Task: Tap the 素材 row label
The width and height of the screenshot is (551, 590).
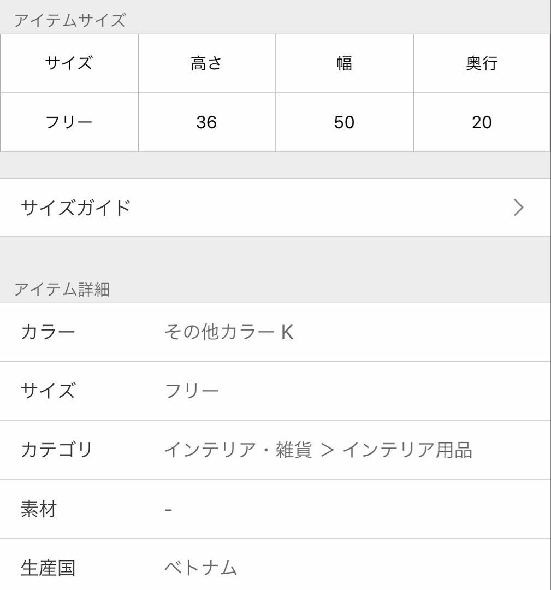Action: 39,509
